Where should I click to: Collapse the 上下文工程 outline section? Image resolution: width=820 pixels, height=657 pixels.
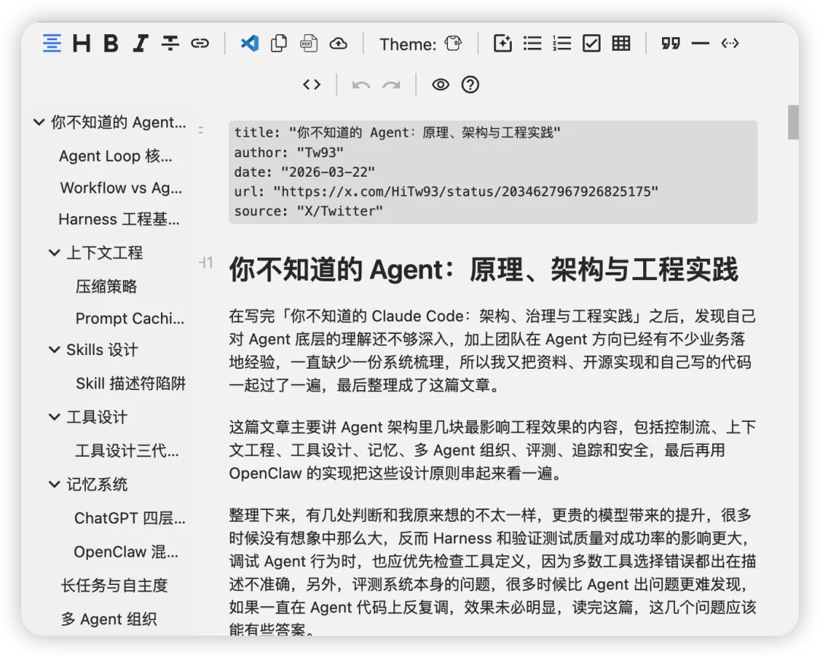coord(53,253)
